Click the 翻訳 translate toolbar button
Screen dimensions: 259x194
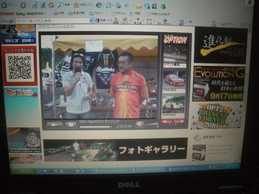tap(182, 22)
